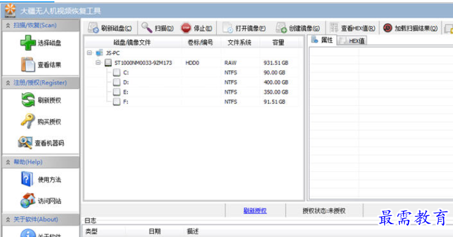Image resolution: width=453 pixels, height=237 pixels.
Task: Tick the checkbox for E: partition
Action: pos(117,92)
